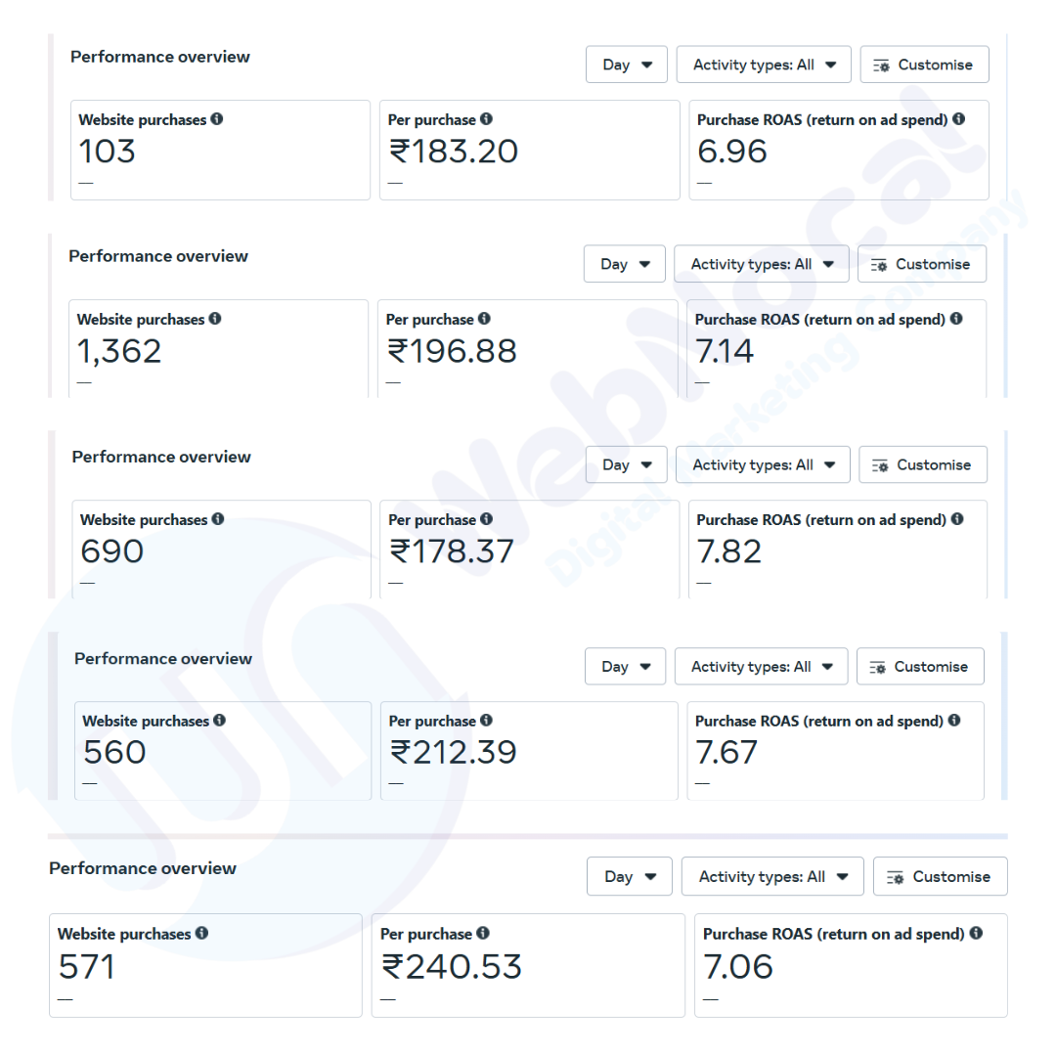The width and height of the screenshot is (1056, 1056).
Task: Select the Website purchases 560 metric card
Action: pos(222,751)
